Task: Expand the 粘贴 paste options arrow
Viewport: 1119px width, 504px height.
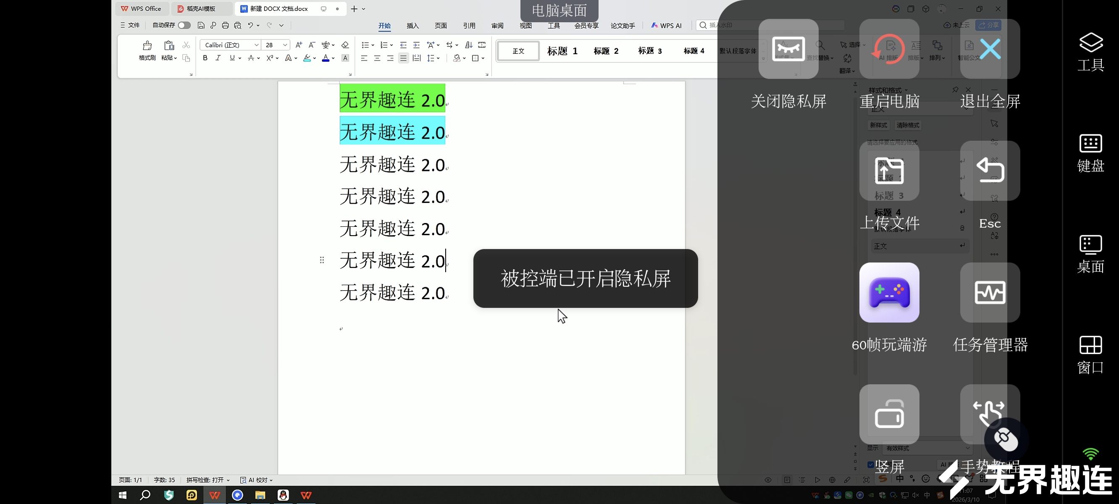Action: 175,58
